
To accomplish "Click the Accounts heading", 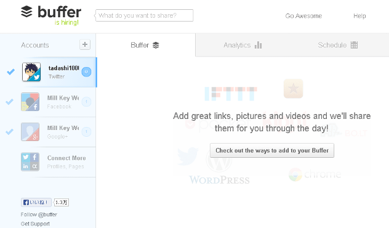I will pyautogui.click(x=35, y=45).
